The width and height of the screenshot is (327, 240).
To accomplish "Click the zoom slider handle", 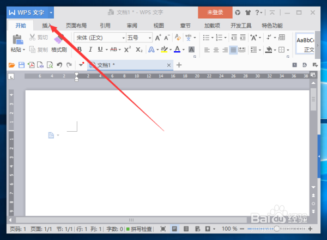I will tap(277, 229).
